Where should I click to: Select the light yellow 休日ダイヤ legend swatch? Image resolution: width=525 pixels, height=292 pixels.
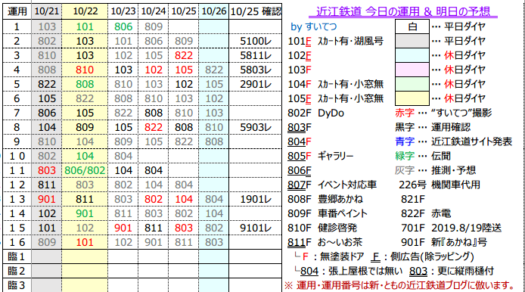tap(412, 98)
